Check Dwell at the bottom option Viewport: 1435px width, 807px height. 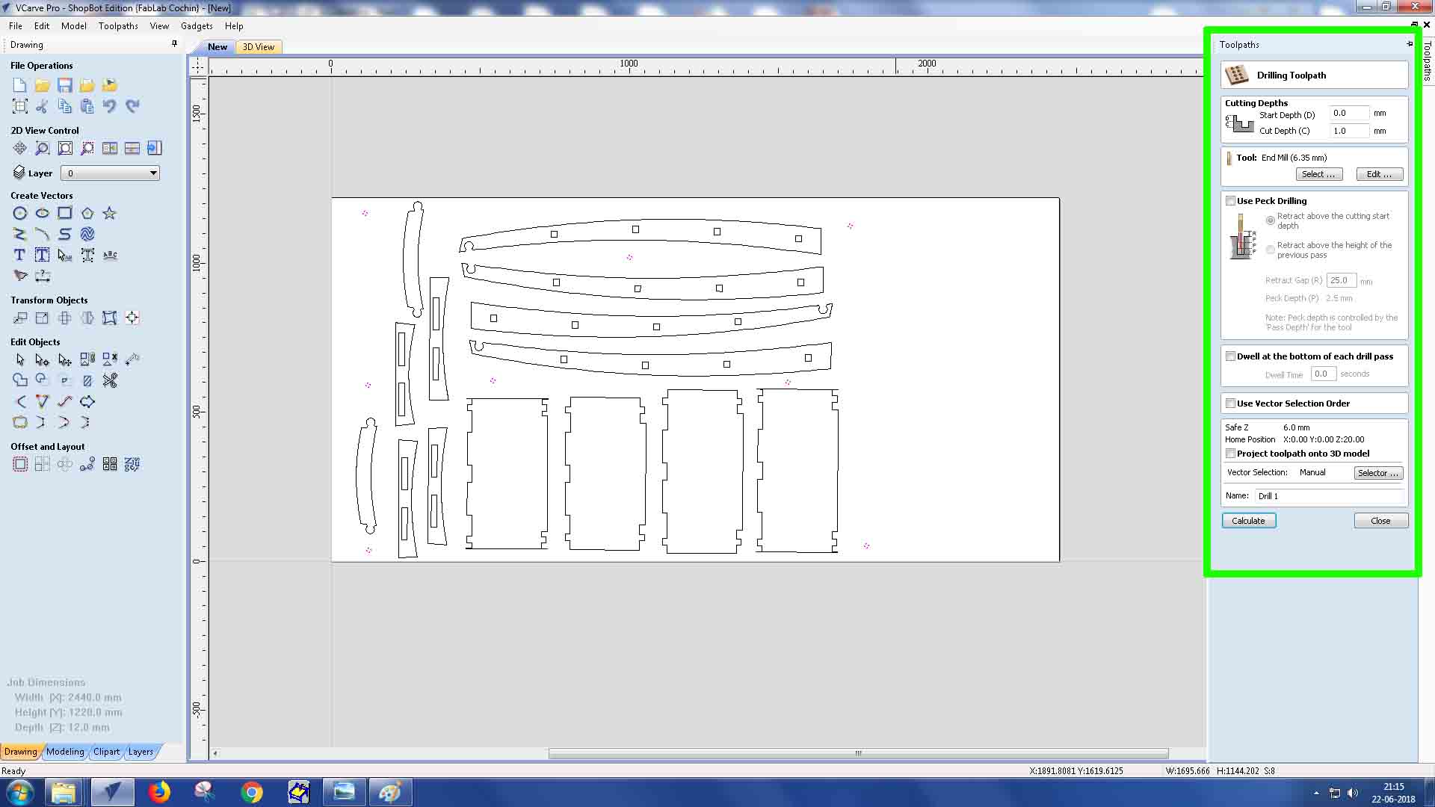point(1230,356)
